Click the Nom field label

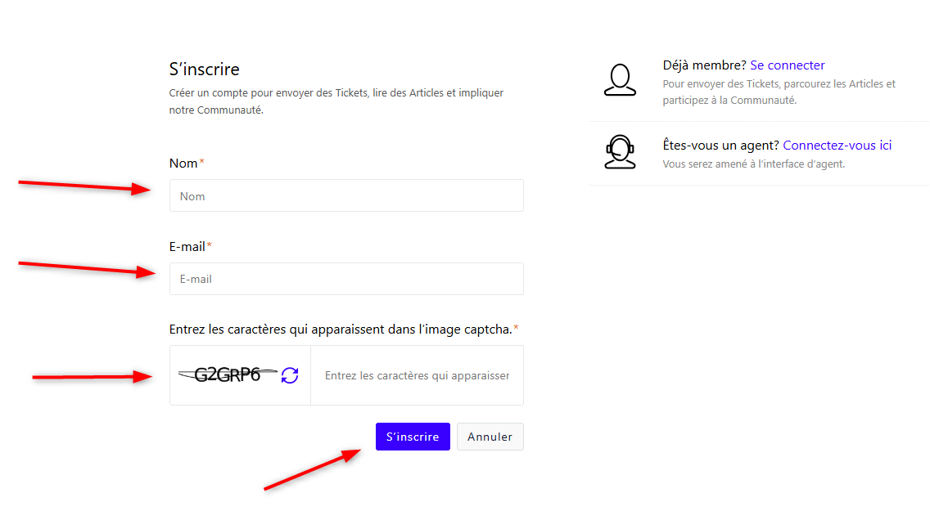tap(183, 164)
